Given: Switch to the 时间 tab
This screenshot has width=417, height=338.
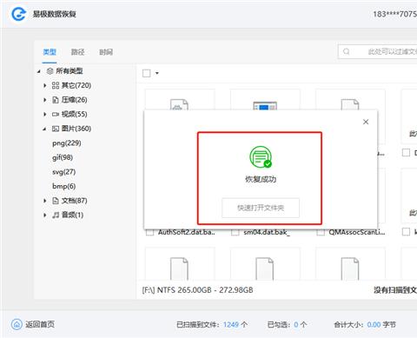Looking at the screenshot, I should pyautogui.click(x=106, y=52).
